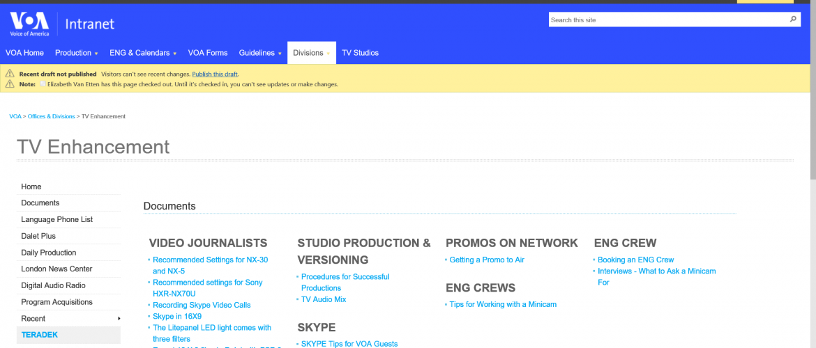Click the ENG CREW heading text
This screenshot has width=816, height=348.
click(x=625, y=243)
